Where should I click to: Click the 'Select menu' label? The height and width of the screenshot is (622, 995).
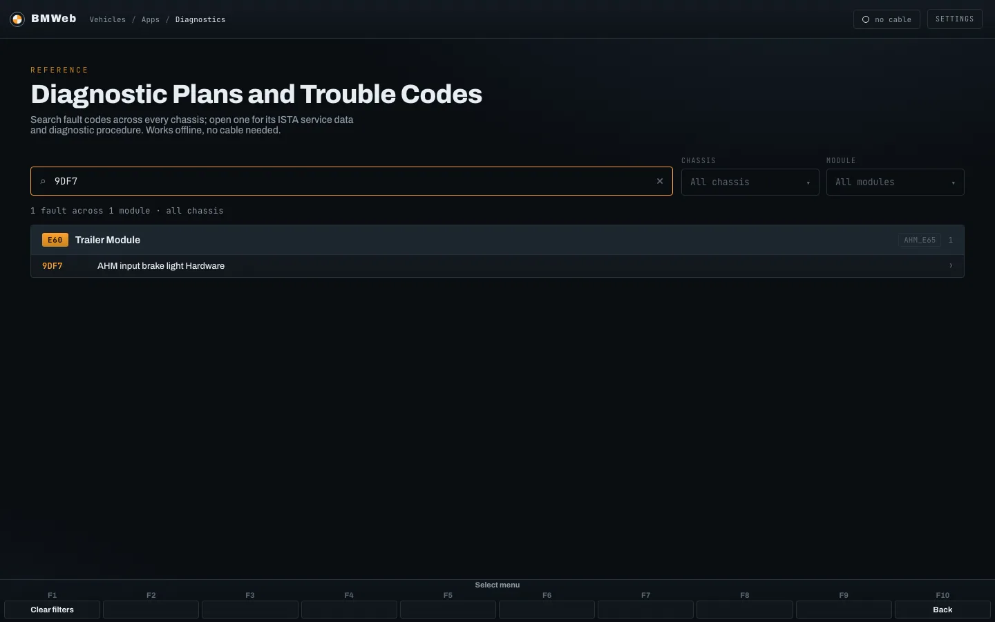[x=497, y=585]
